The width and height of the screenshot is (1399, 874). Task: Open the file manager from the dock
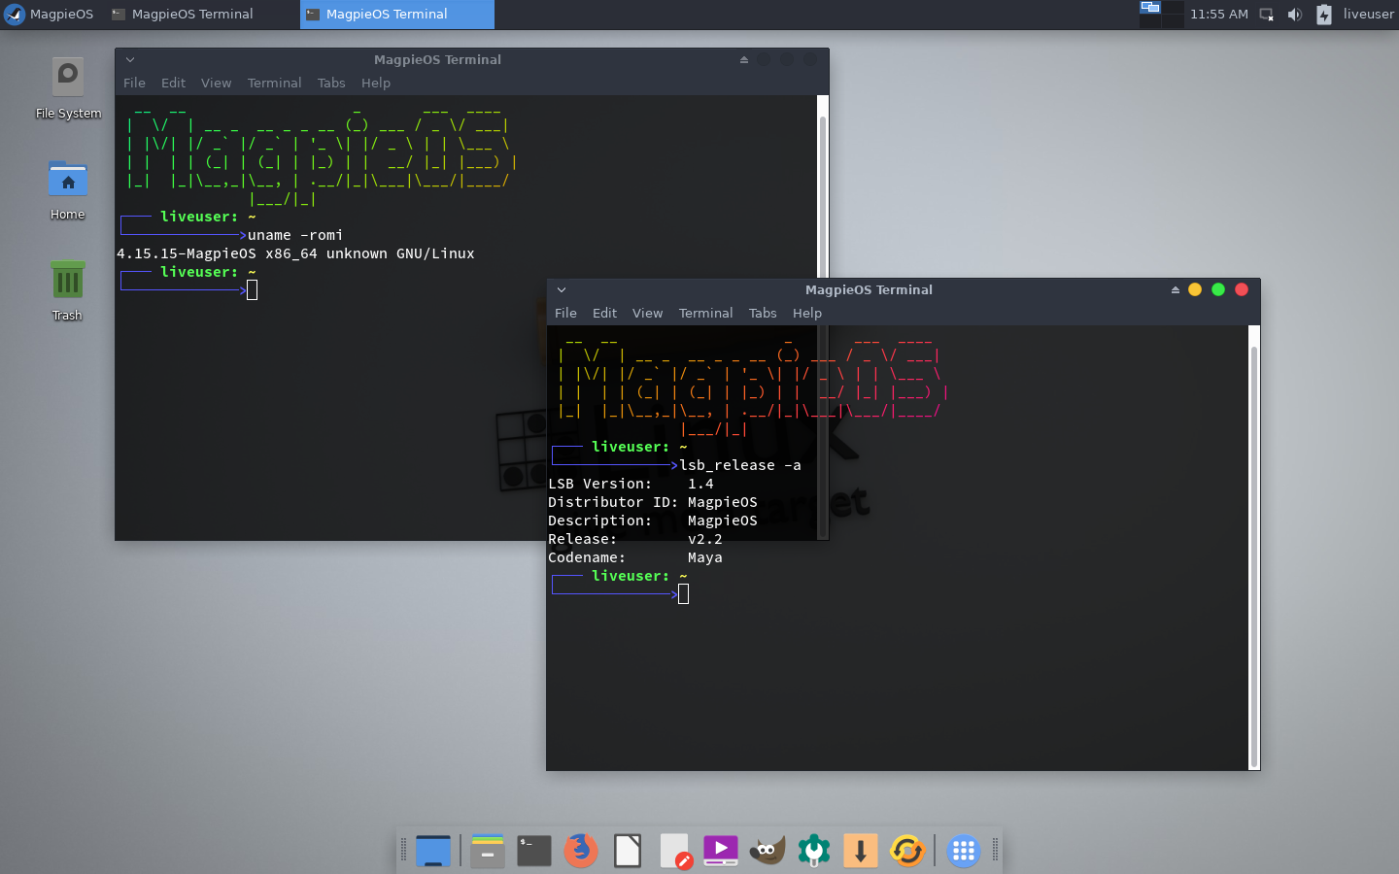pyautogui.click(x=487, y=851)
